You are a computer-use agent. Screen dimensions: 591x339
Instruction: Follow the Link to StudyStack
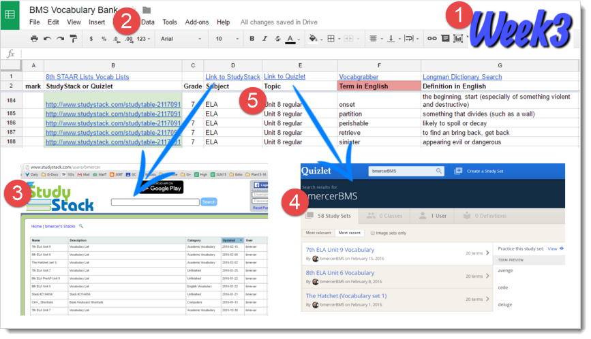(232, 77)
